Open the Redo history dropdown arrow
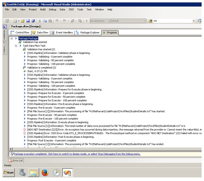Screen dimensions: 204x181 (68, 21)
